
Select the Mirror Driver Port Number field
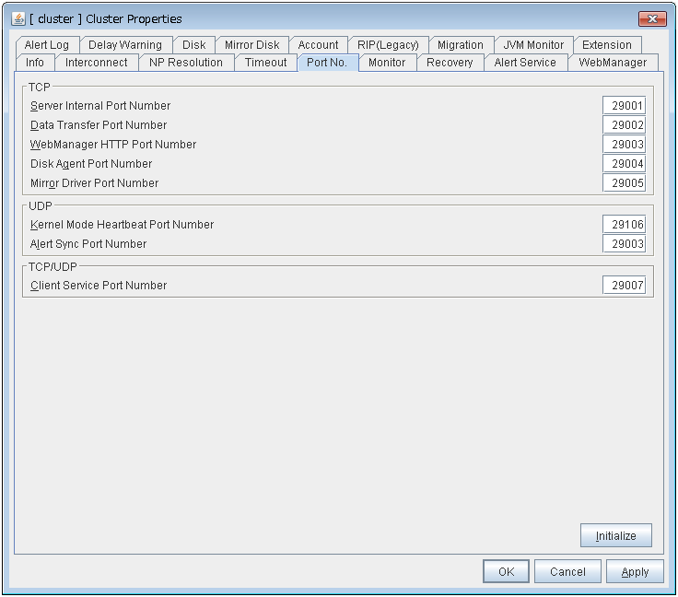(624, 183)
